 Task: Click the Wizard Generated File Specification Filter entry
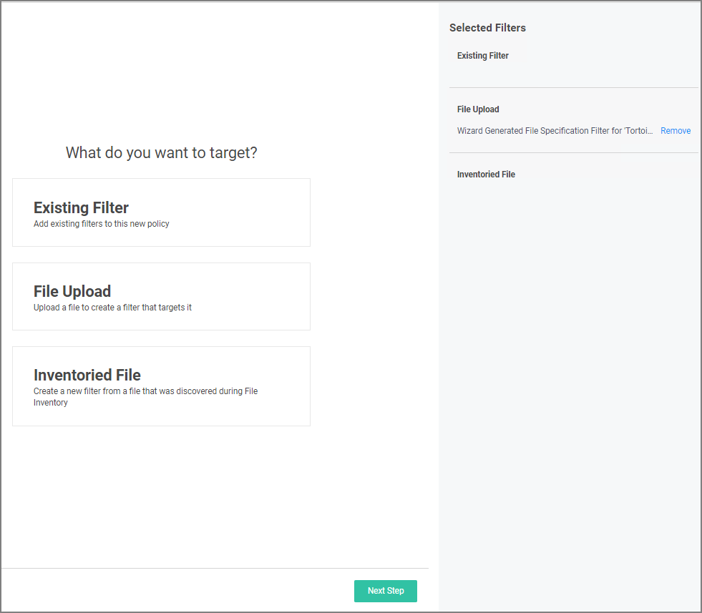pyautogui.click(x=544, y=131)
